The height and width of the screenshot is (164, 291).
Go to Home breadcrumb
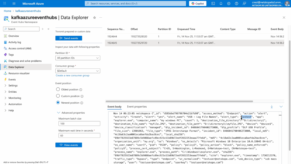7,11
